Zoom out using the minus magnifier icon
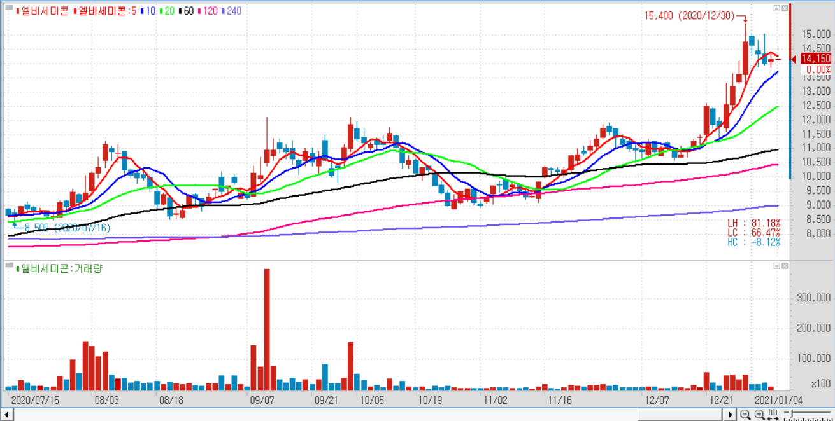Image resolution: width=835 pixels, height=421 pixels. [x=745, y=415]
